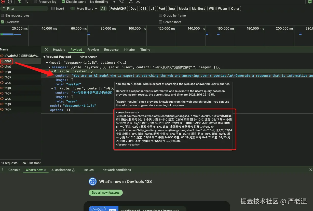Click the 11 requests status text
This screenshot has width=313, height=211.
click(x=9, y=163)
